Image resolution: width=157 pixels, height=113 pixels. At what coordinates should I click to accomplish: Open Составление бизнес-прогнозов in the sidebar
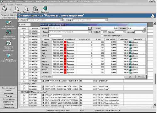[x=8, y=23]
